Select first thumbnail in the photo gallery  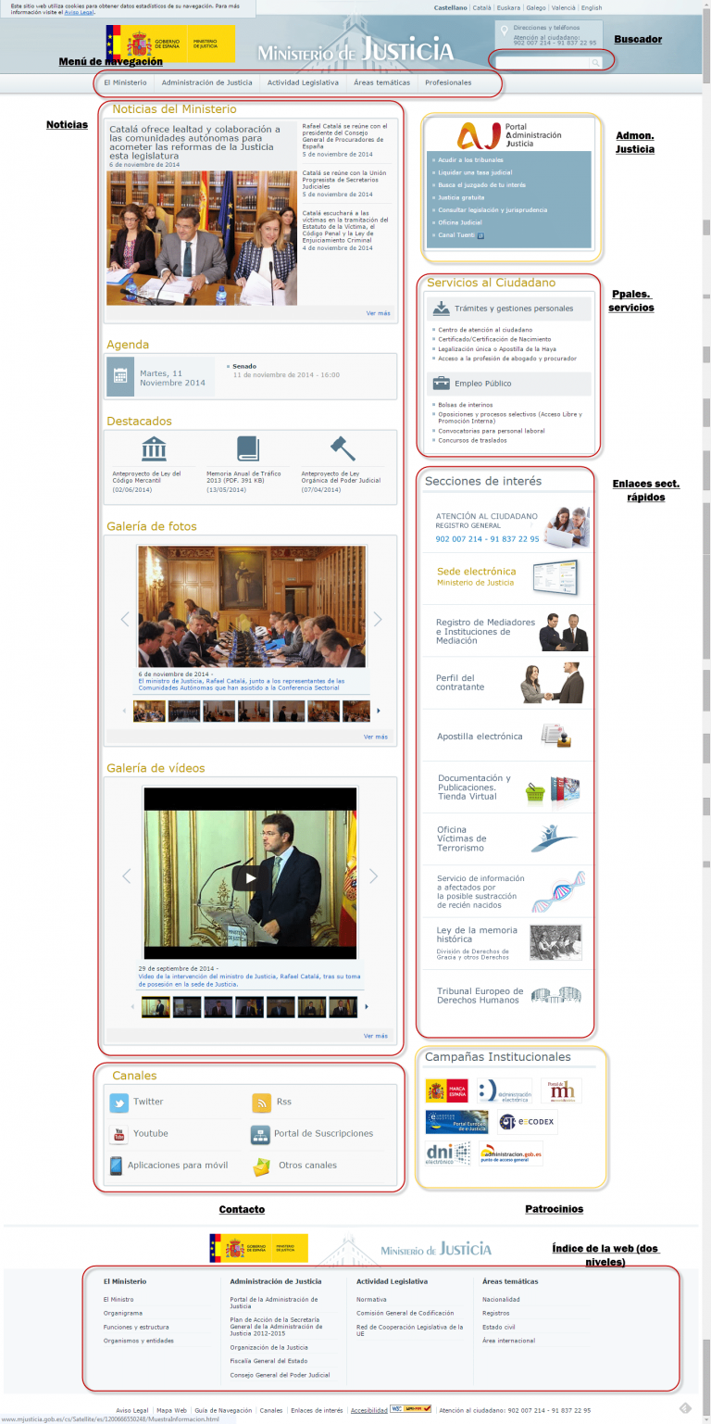pos(149,711)
